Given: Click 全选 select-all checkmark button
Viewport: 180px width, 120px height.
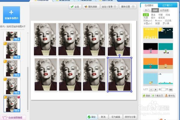Looking at the screenshot, I should click(75, 7).
